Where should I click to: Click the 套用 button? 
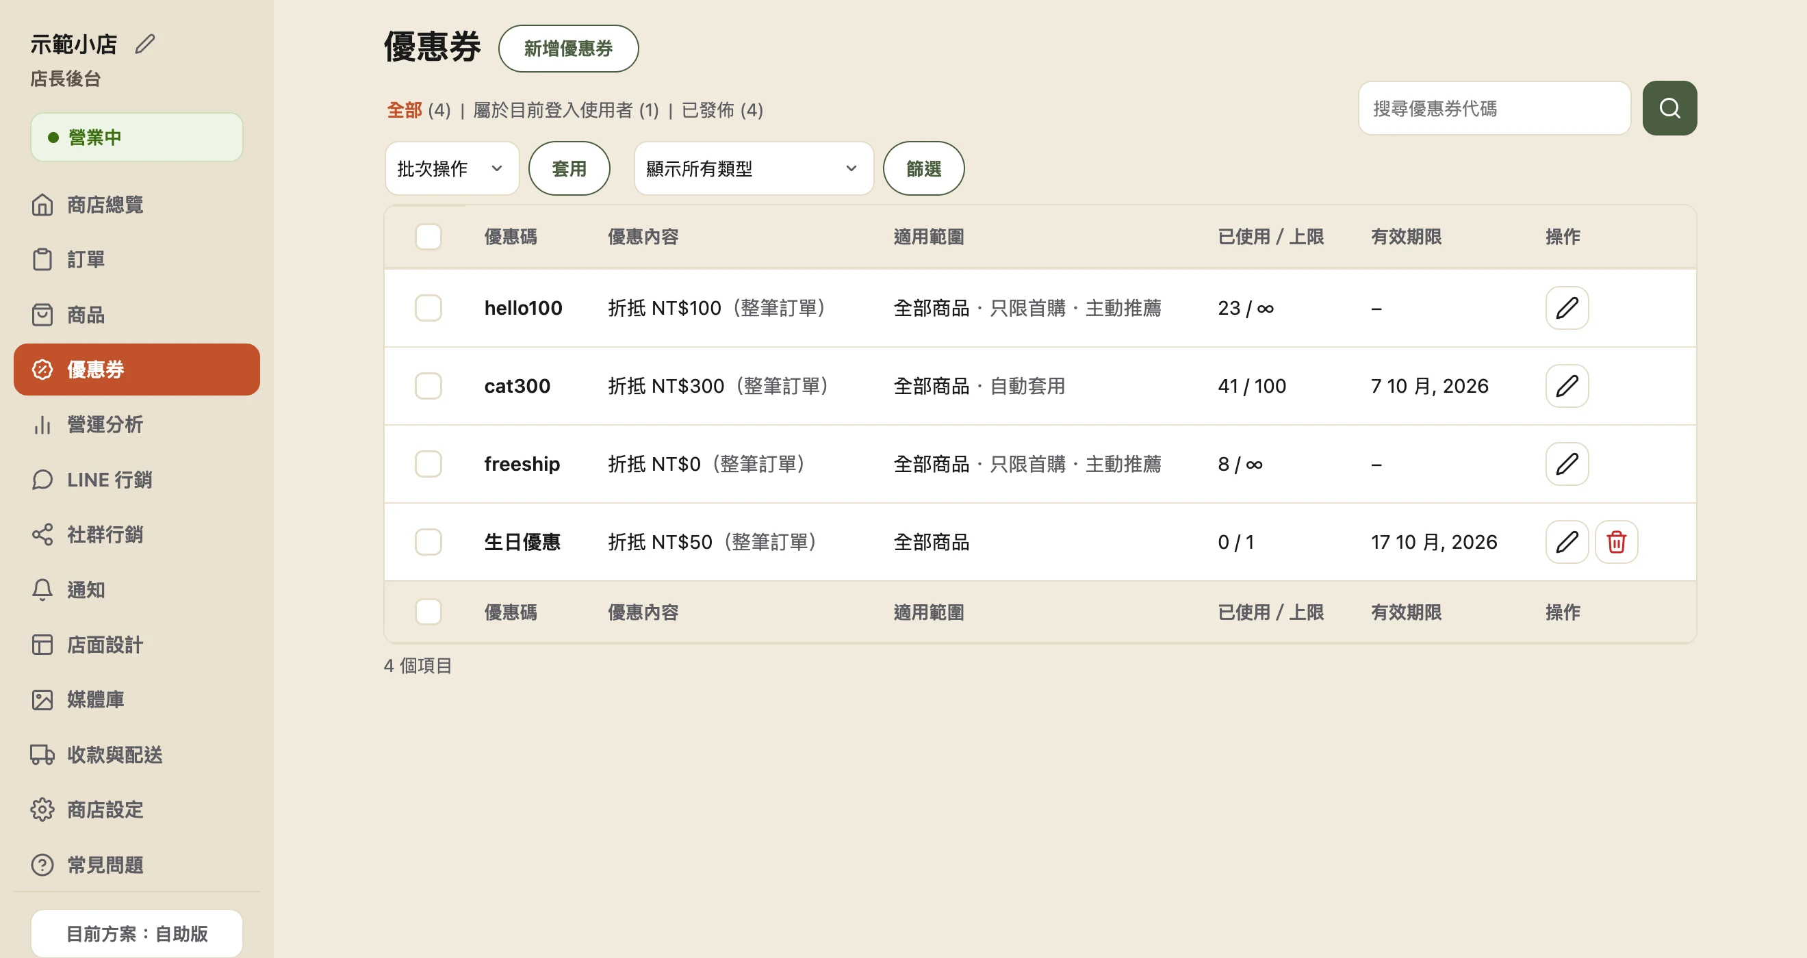(569, 168)
